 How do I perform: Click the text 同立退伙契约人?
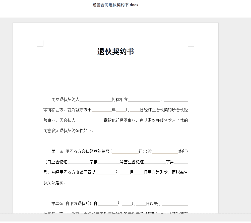click(x=66, y=99)
